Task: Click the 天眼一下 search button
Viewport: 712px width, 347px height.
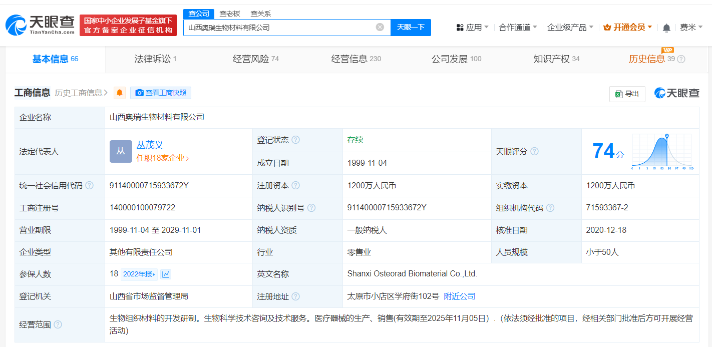Action: [411, 28]
